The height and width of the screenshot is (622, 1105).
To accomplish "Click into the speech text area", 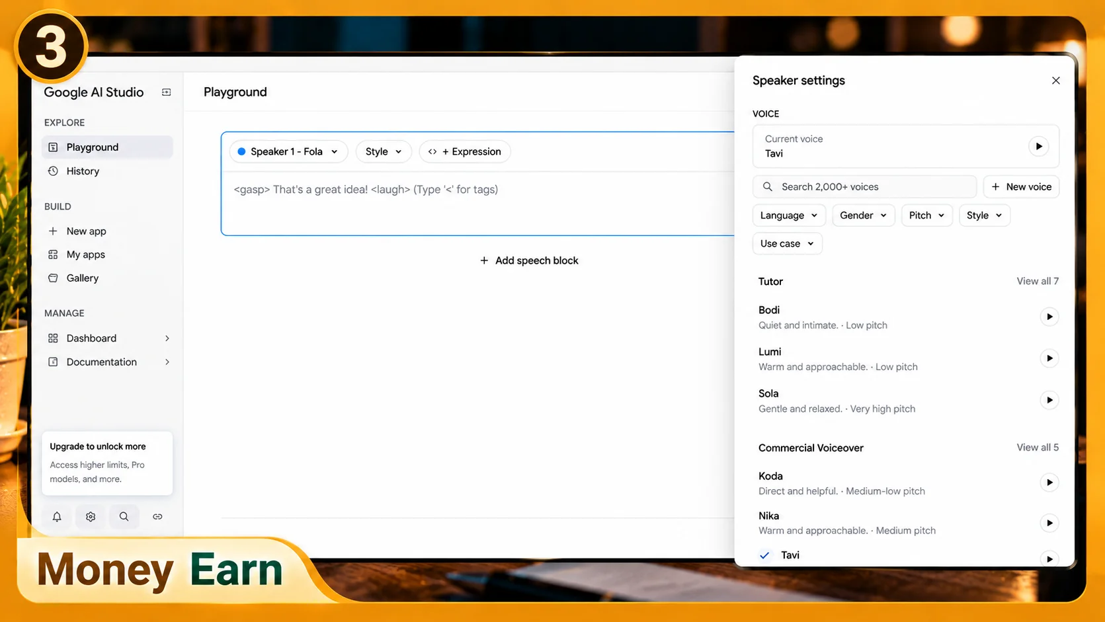I will point(477,204).
